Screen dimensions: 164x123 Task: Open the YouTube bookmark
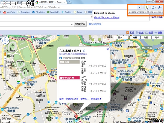point(9,12)
